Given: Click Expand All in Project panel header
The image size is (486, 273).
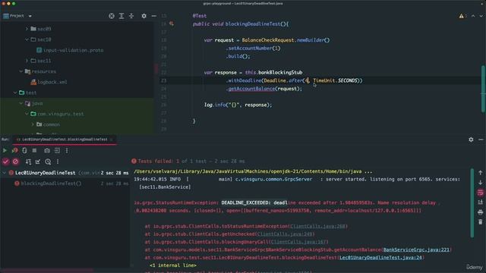Looking at the screenshot, I should pos(121,16).
